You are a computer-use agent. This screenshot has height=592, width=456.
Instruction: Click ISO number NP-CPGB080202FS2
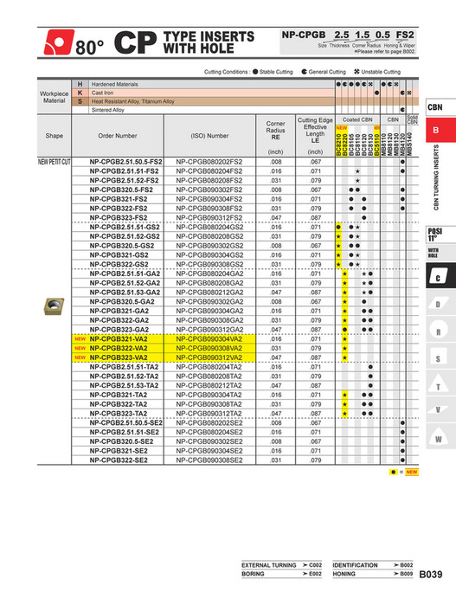(209, 162)
